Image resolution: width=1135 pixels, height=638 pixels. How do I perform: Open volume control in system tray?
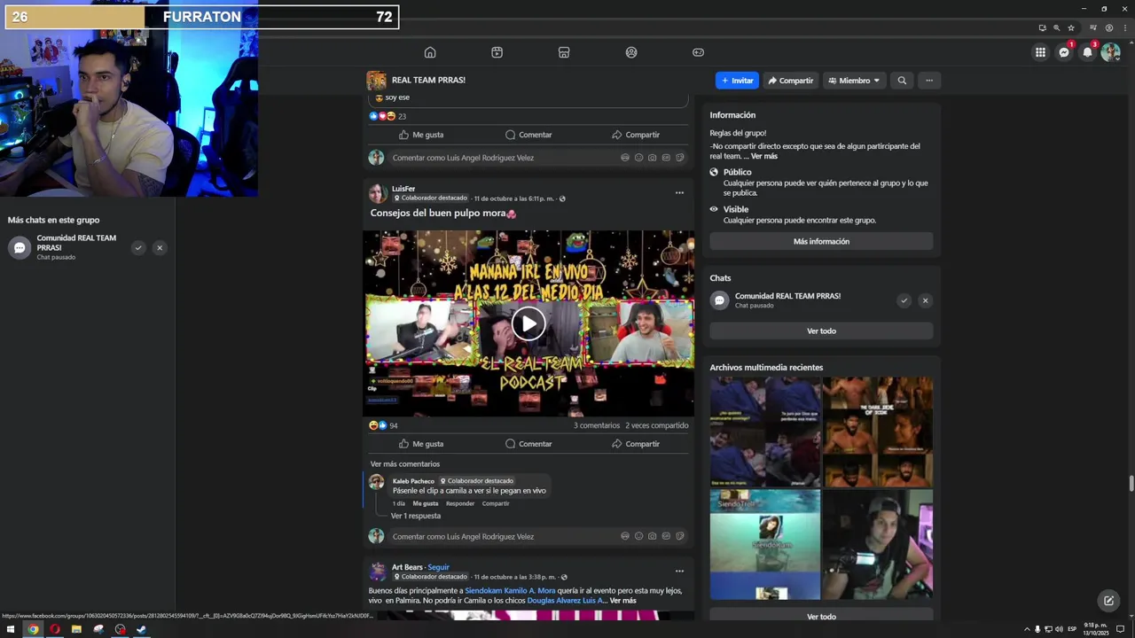pos(1060,629)
